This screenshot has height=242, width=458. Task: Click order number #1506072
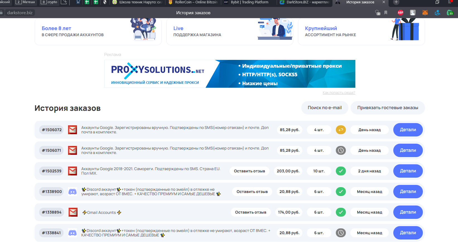tap(52, 130)
